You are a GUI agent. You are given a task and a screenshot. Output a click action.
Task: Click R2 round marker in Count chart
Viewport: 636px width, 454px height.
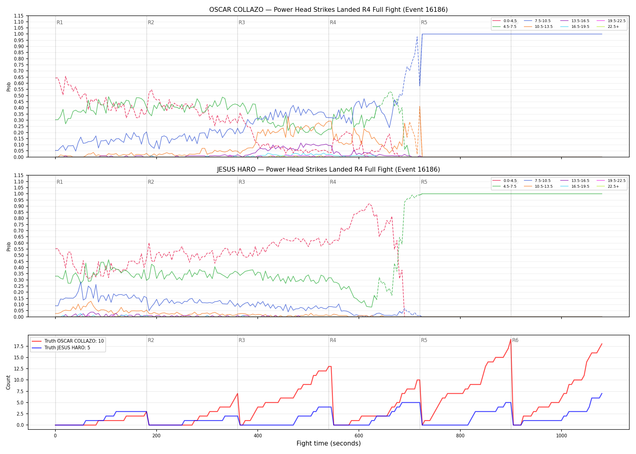(151, 340)
